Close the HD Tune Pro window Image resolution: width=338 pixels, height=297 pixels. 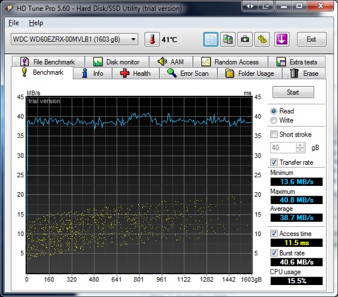320,6
